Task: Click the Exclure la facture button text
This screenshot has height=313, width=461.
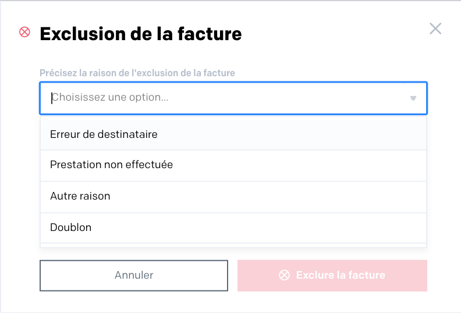Action: click(341, 275)
